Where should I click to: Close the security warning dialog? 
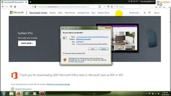(108, 27)
